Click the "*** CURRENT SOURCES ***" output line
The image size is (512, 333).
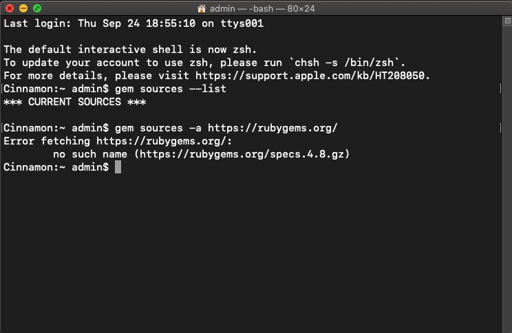(75, 102)
